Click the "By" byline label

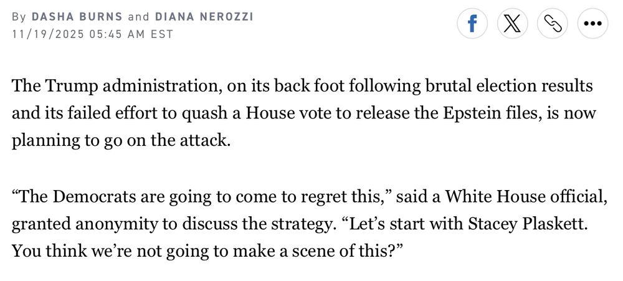pos(19,17)
